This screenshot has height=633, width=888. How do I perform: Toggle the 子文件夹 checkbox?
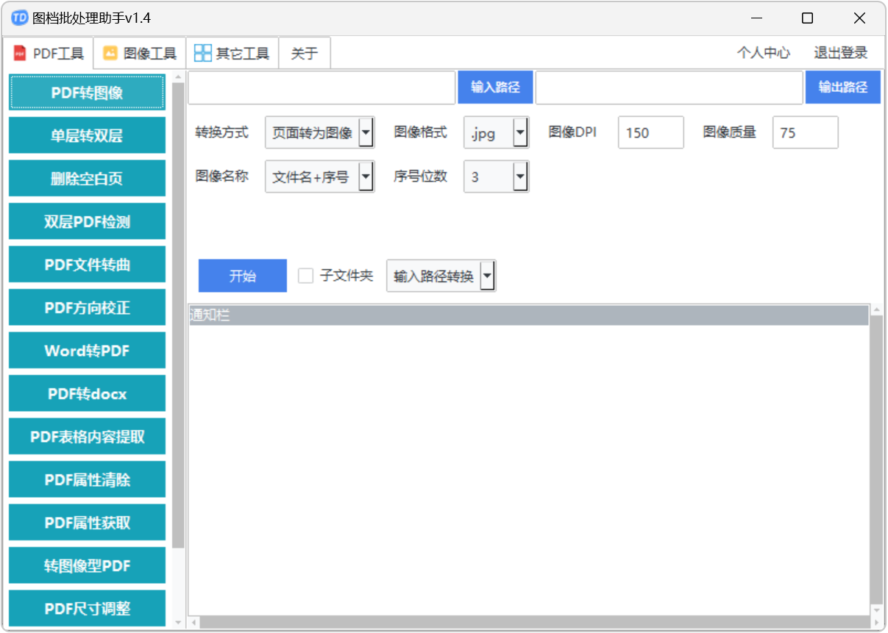pyautogui.click(x=305, y=276)
